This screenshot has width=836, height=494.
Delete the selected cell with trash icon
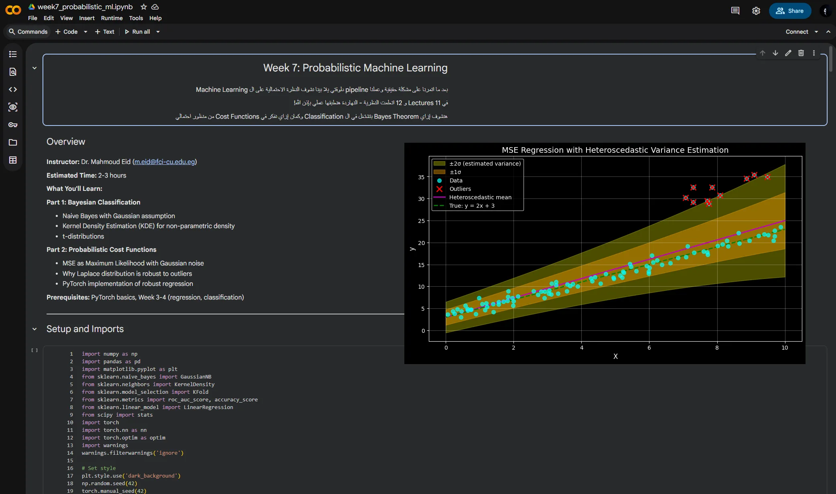tap(801, 53)
